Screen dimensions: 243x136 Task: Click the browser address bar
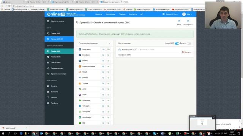tap(107, 6)
